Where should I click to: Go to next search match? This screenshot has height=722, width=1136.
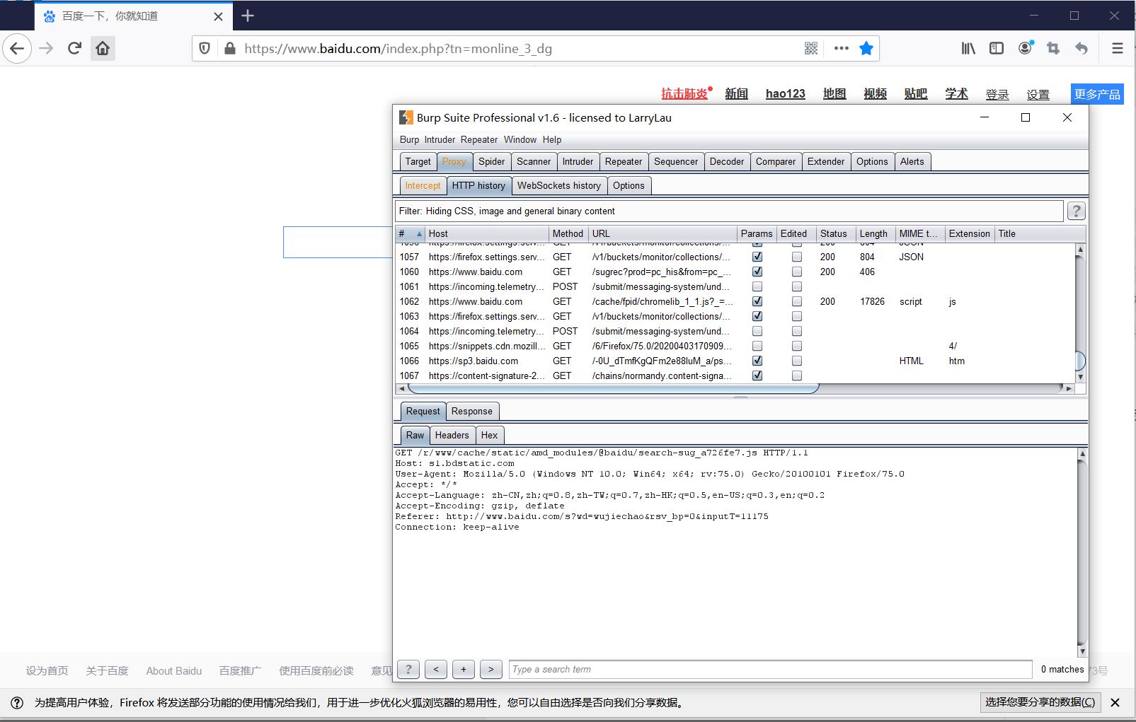pyautogui.click(x=491, y=669)
